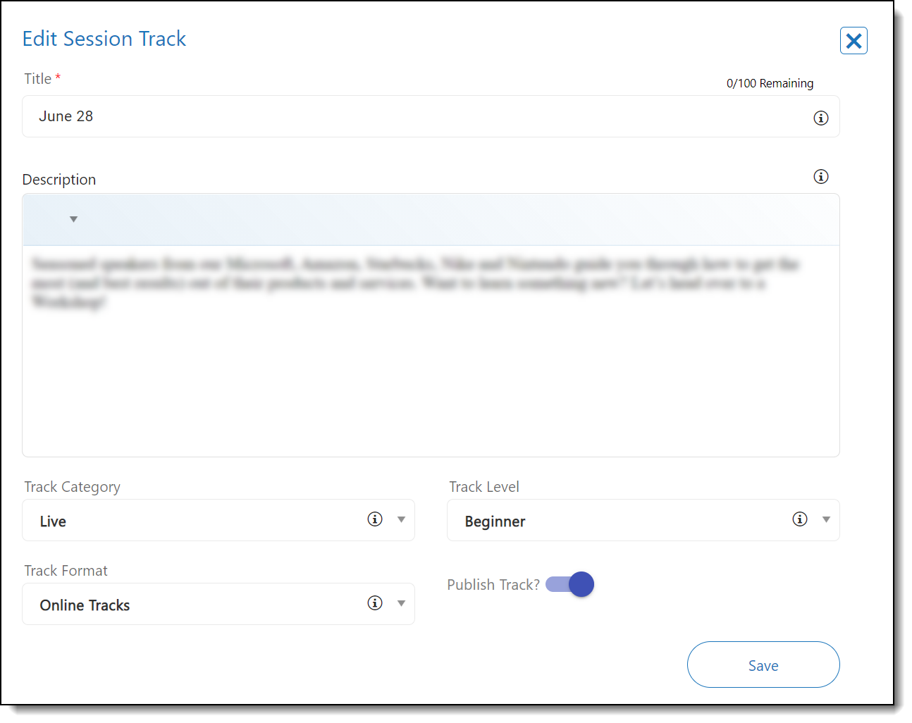Save the session track
This screenshot has width=912, height=723.
[x=763, y=665]
